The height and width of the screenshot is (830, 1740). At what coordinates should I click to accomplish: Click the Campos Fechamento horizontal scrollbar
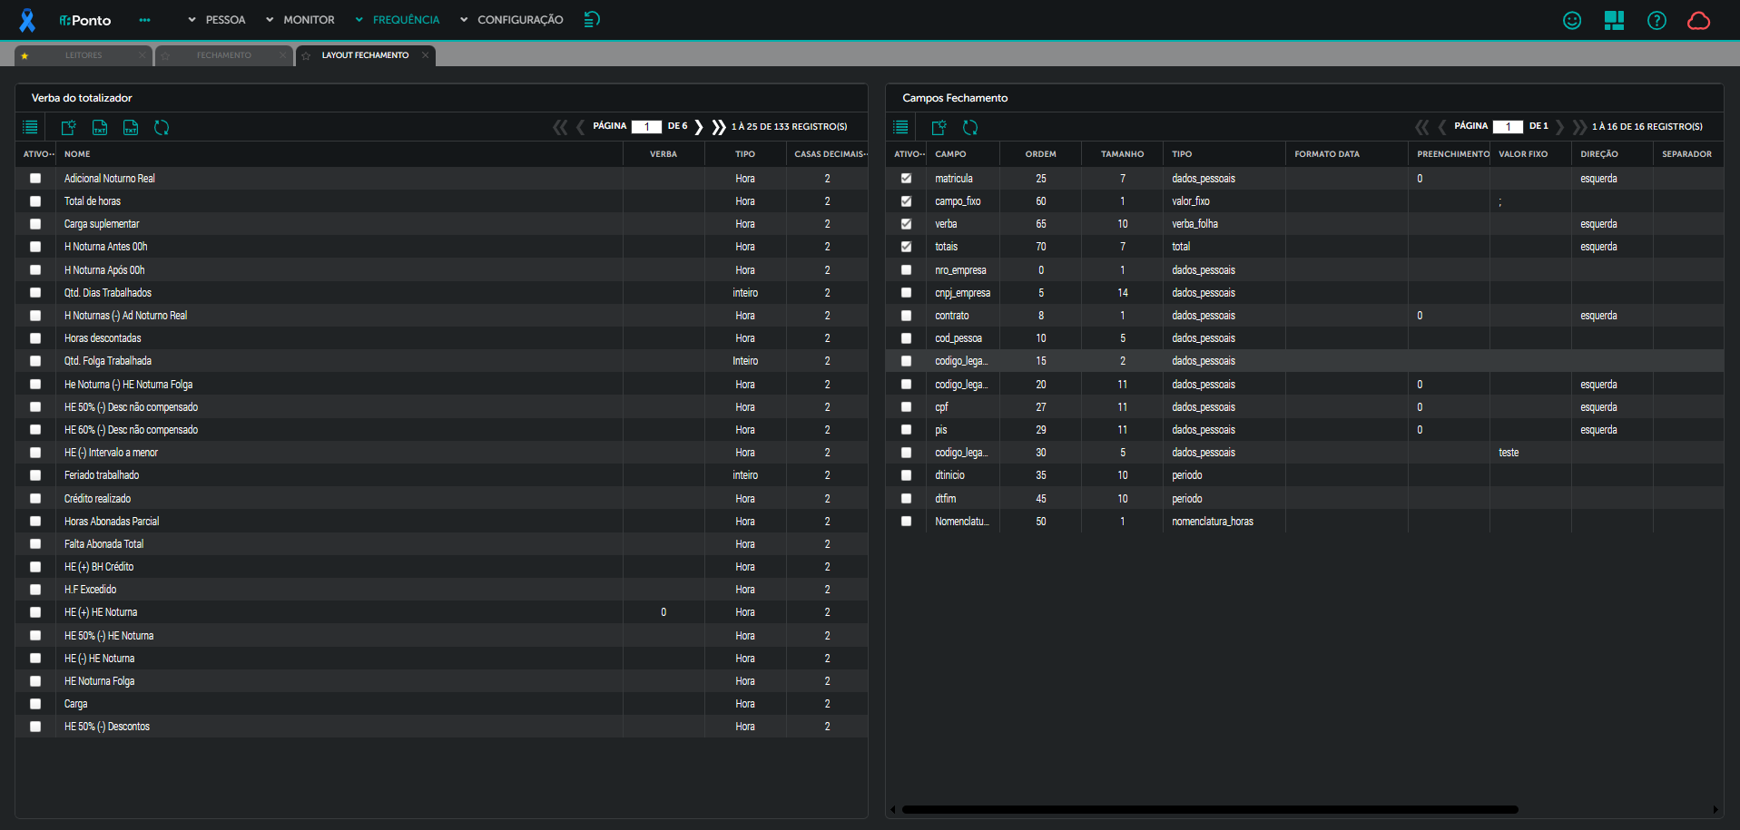(1209, 809)
